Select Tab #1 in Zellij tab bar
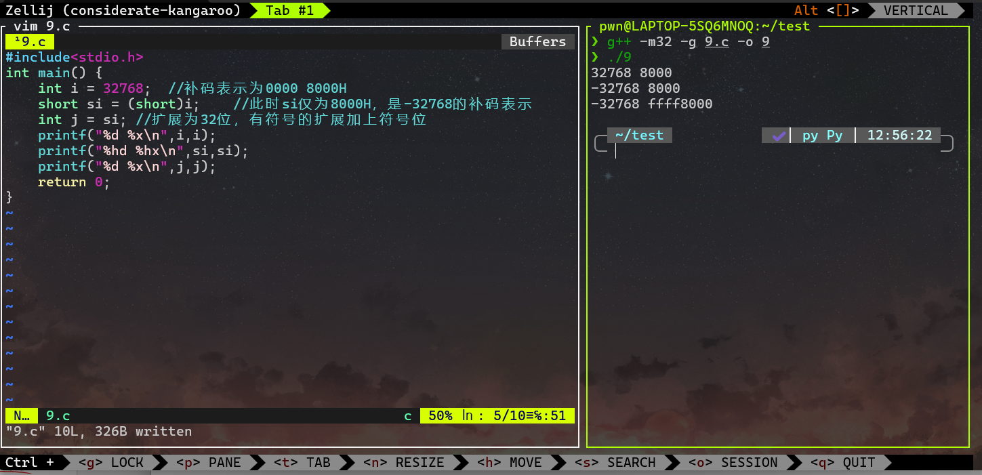Image resolution: width=982 pixels, height=475 pixels. (289, 10)
